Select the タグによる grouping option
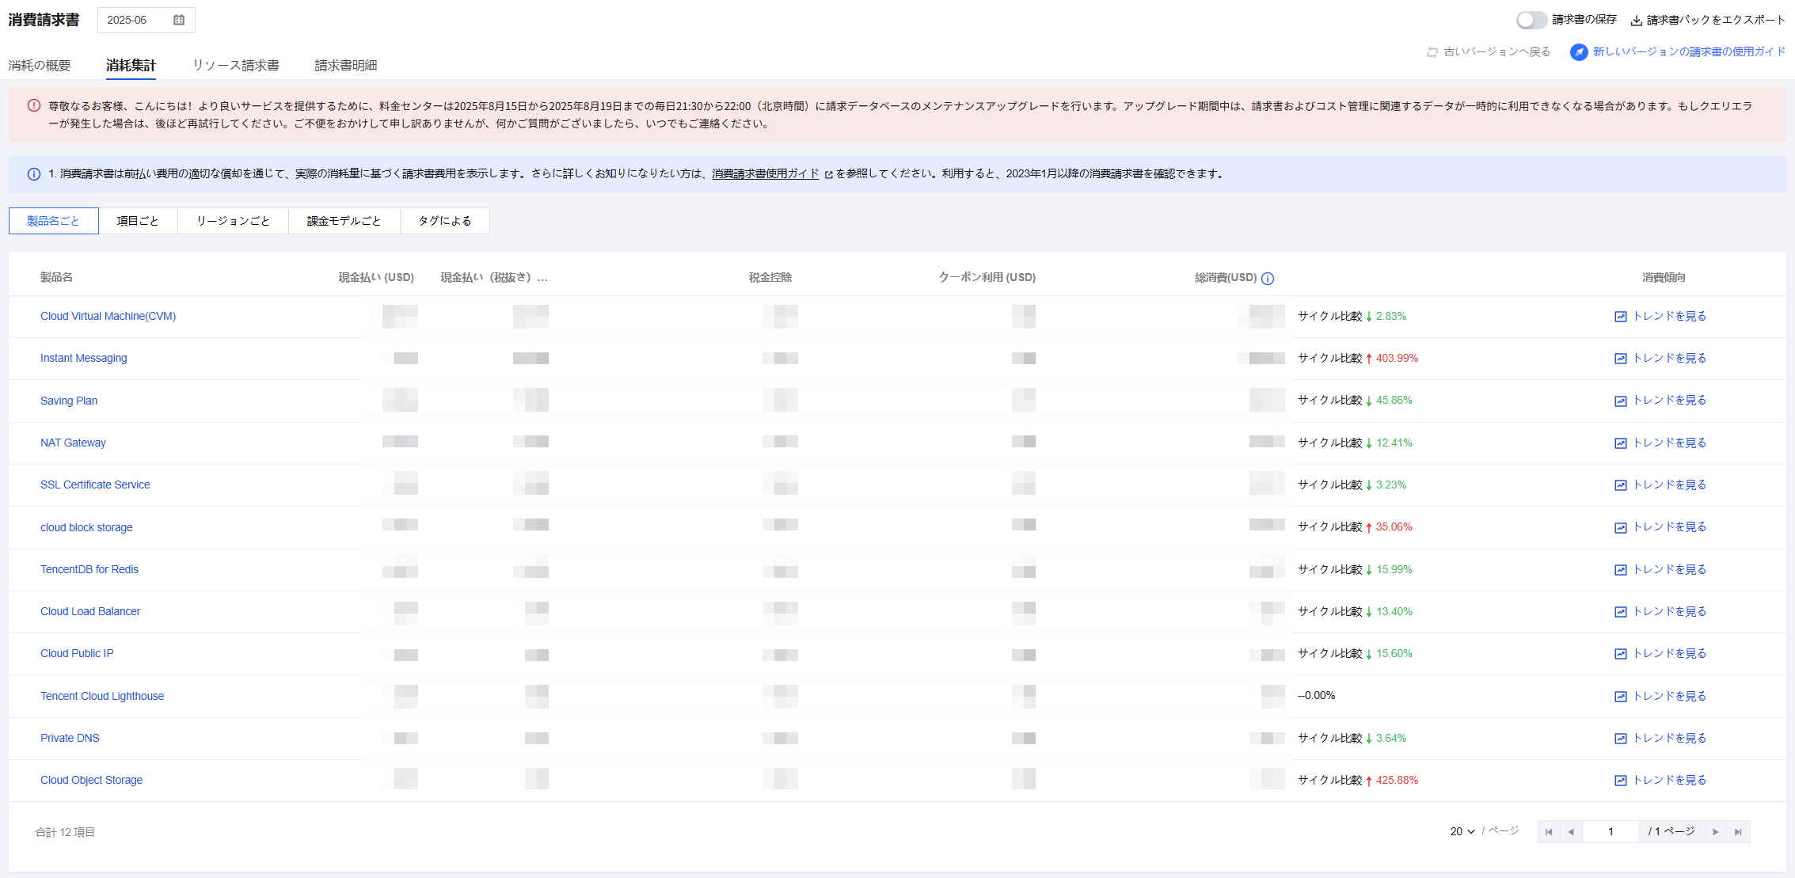 click(x=444, y=221)
